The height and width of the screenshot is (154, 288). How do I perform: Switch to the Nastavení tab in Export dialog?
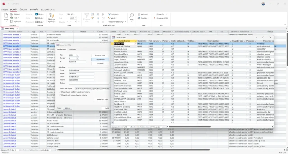tap(73, 49)
